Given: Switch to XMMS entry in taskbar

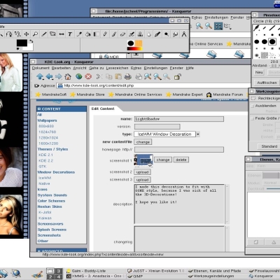Looking at the screenshot, I should (97, 276).
